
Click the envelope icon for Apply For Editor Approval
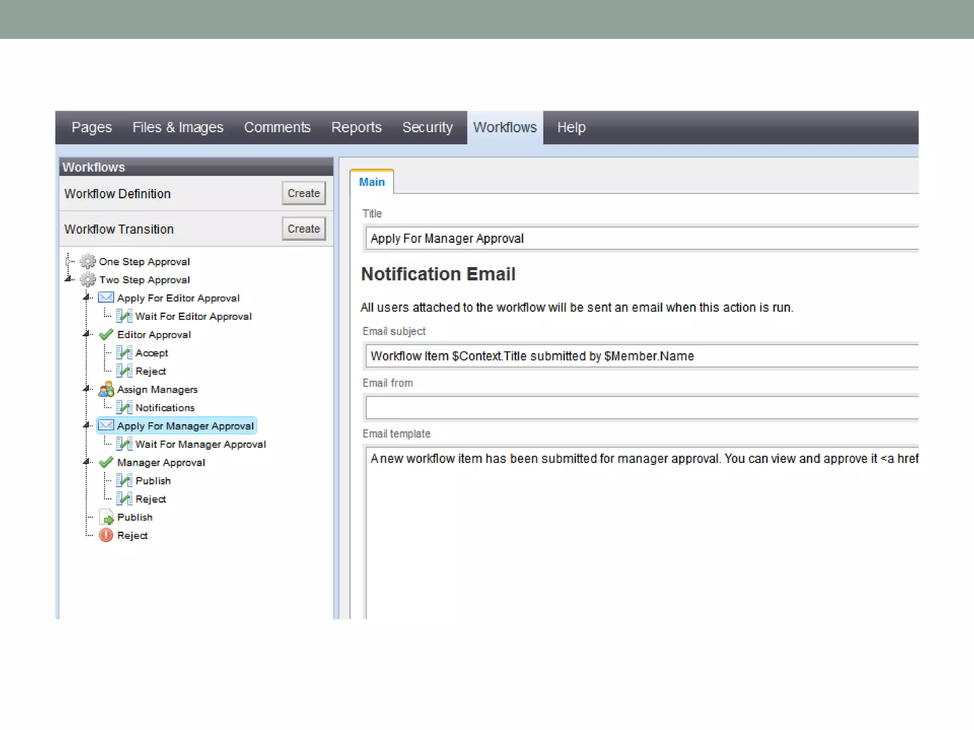106,298
